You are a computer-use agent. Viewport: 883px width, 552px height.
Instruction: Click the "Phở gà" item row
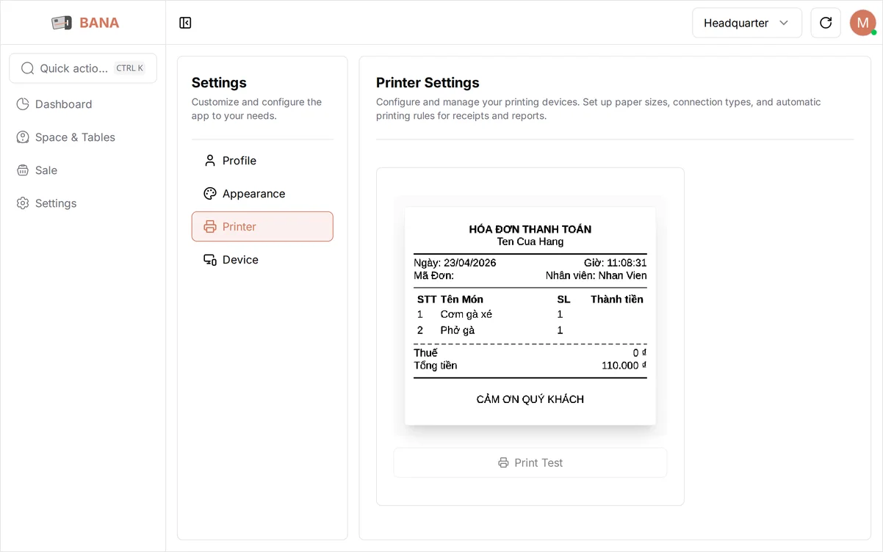[530, 330]
